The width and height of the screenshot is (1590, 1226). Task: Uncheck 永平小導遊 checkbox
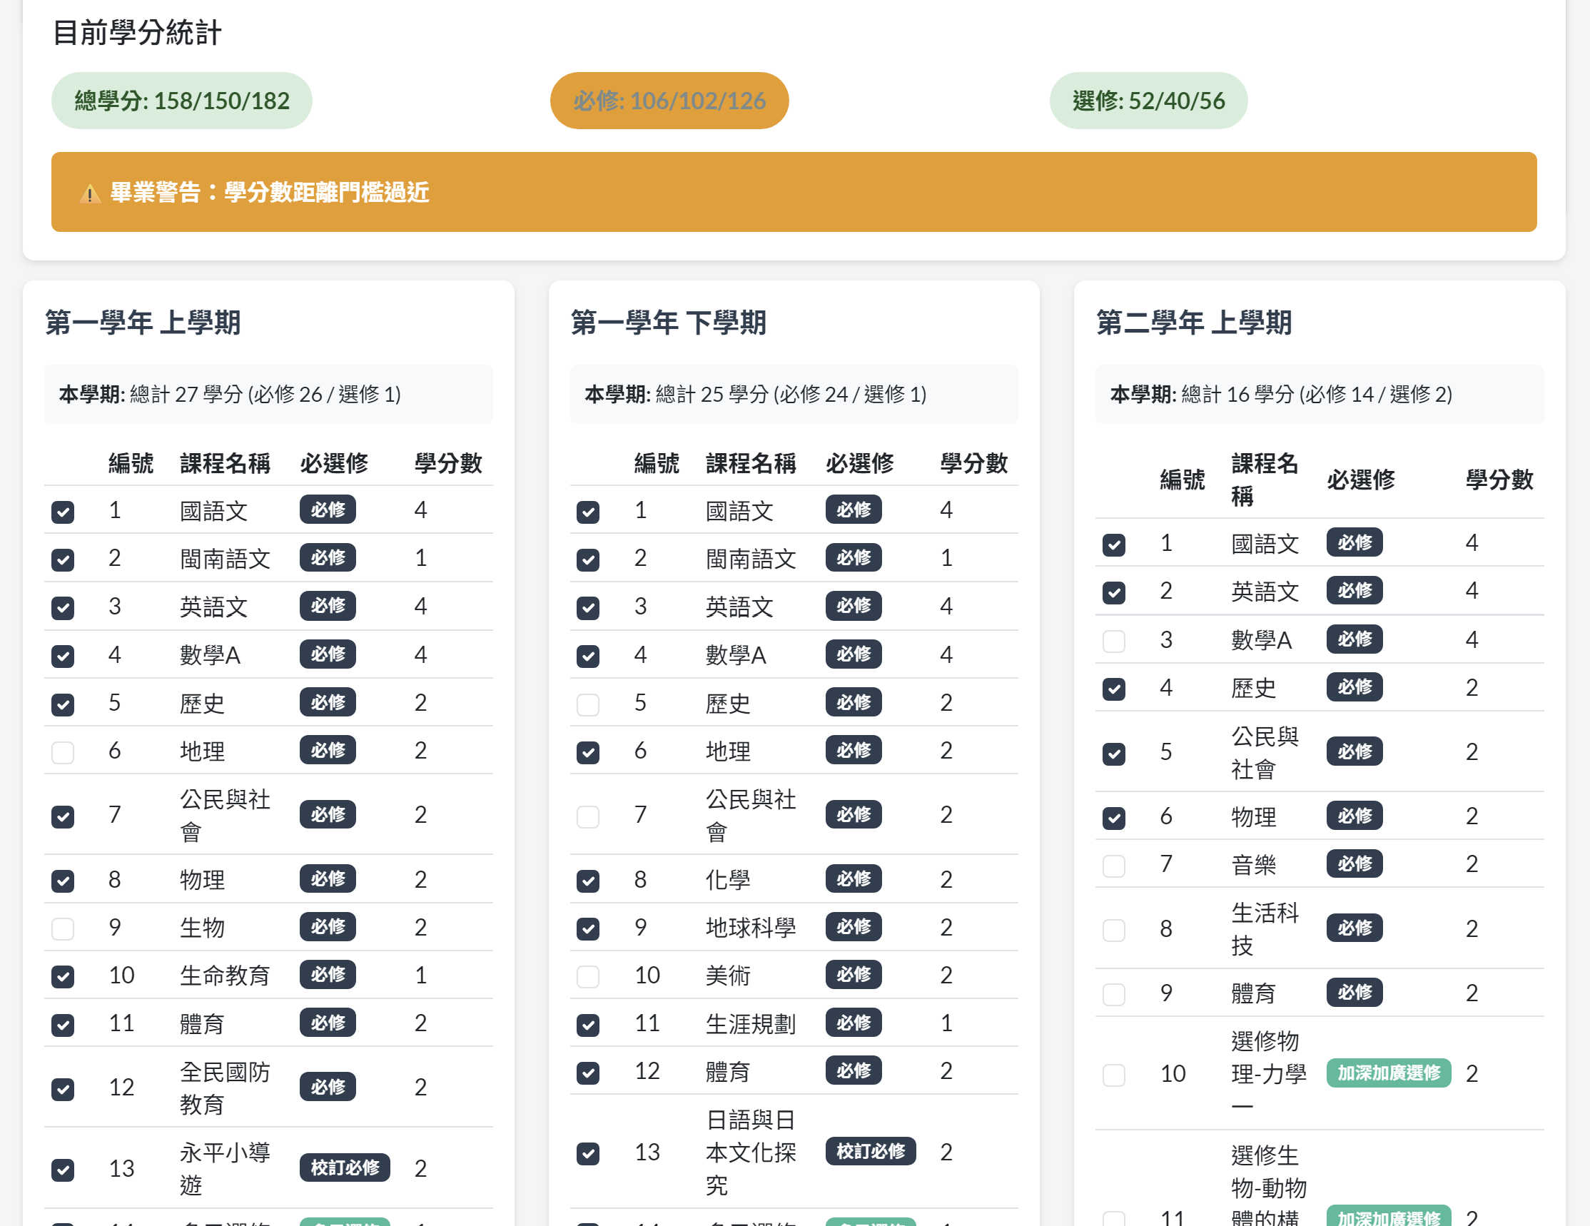coord(64,1170)
